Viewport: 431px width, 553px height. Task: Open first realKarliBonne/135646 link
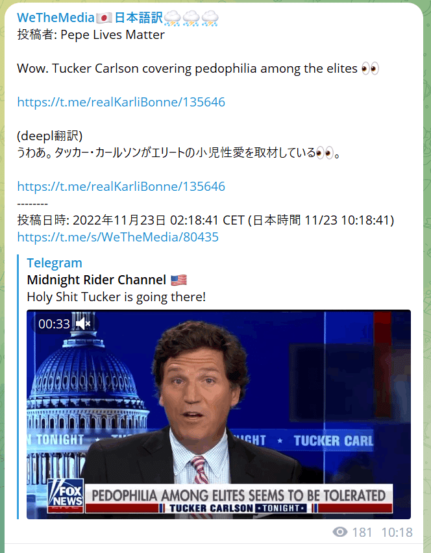coord(121,102)
